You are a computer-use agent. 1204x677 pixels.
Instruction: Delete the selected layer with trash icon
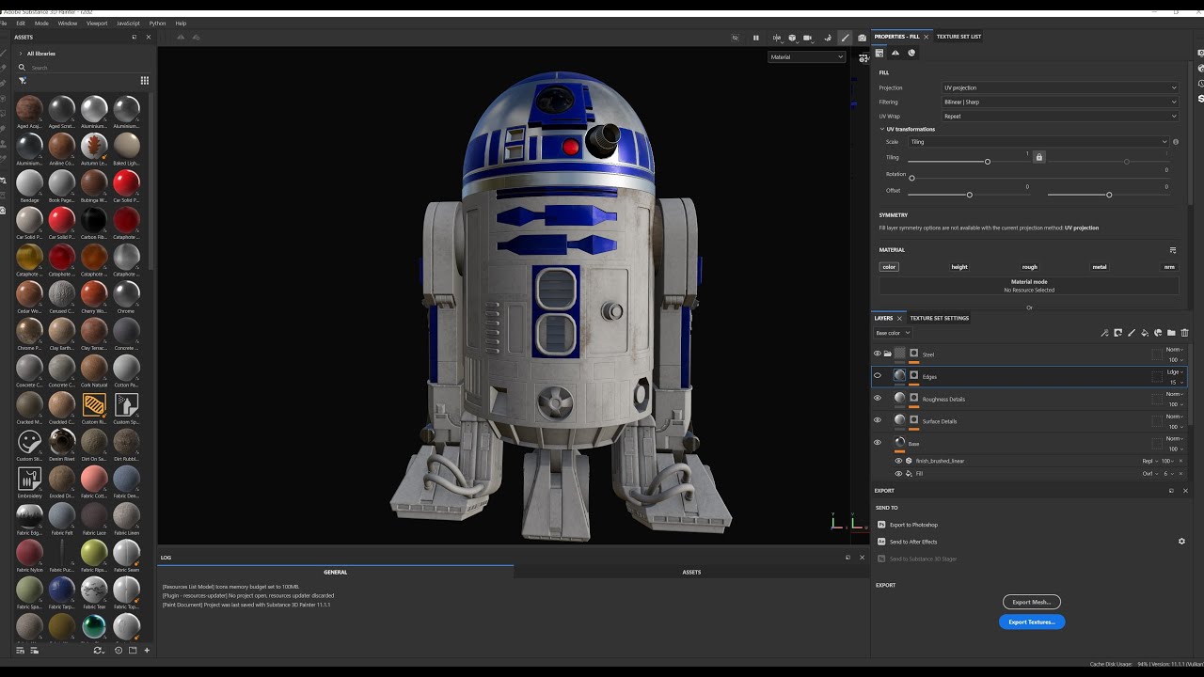[x=1184, y=333]
